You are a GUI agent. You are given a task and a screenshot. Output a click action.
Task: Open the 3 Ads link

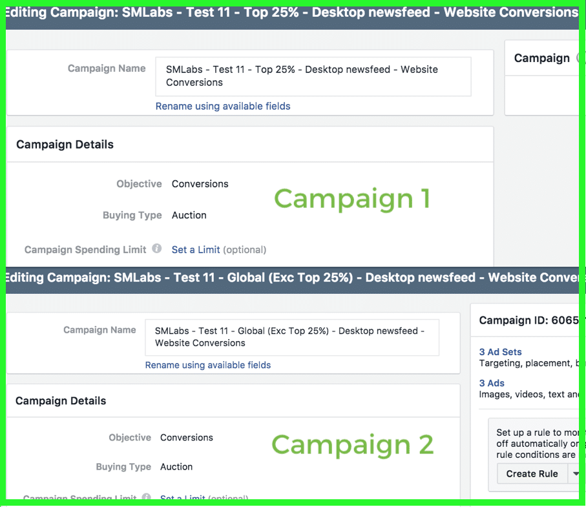click(492, 383)
